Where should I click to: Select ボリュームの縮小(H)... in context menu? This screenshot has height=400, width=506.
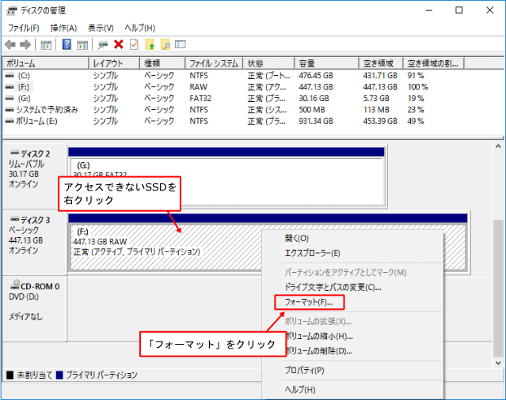[319, 336]
